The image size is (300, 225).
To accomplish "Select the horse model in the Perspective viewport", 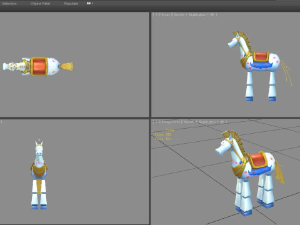I will pyautogui.click(x=250, y=173).
